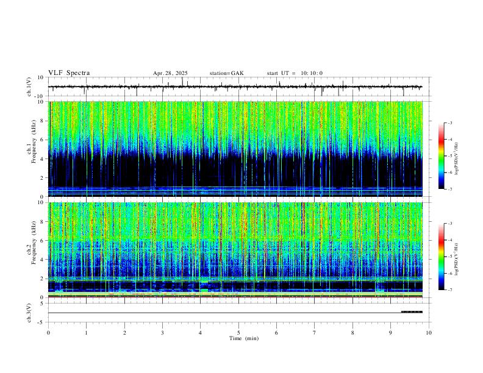Click the ch.1 PSD colorbar gradient
483x373 pixels.
(441, 156)
